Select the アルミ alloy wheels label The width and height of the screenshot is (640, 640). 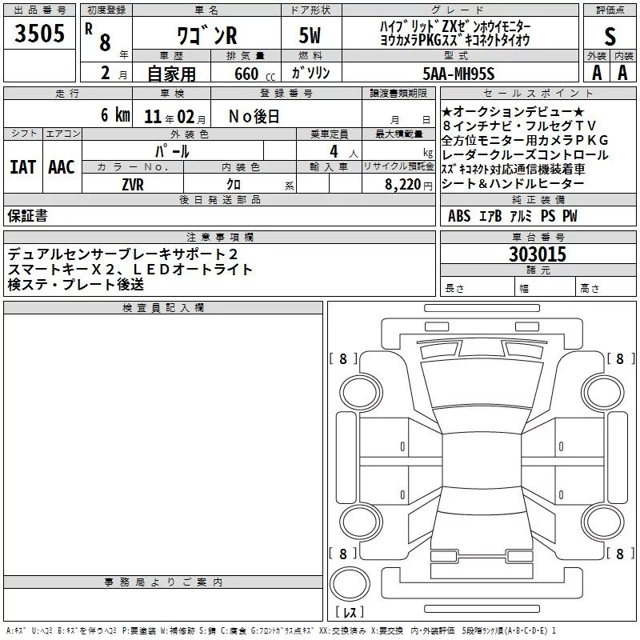(521, 216)
